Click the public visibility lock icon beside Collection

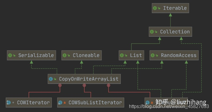pos(156,32)
